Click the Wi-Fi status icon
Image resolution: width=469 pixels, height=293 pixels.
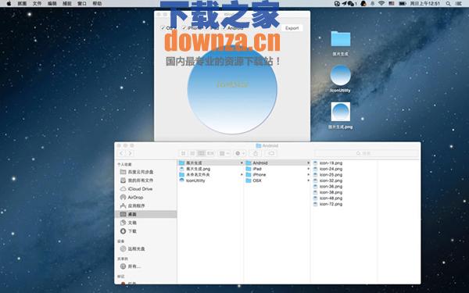tap(381, 4)
